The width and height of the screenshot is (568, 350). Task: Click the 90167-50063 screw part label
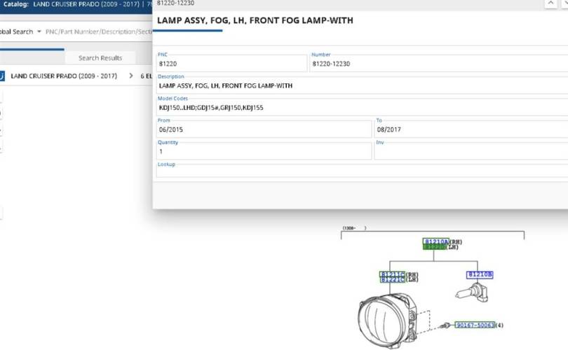pos(475,325)
